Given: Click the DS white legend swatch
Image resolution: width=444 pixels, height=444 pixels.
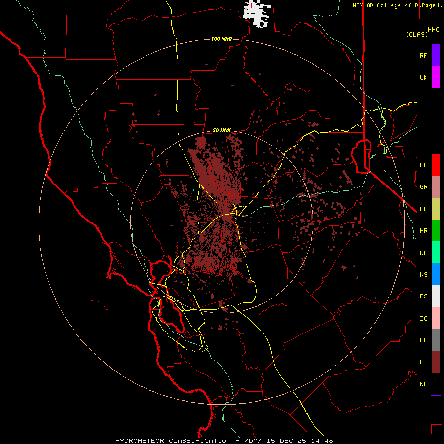Looking at the screenshot, I should tap(436, 296).
